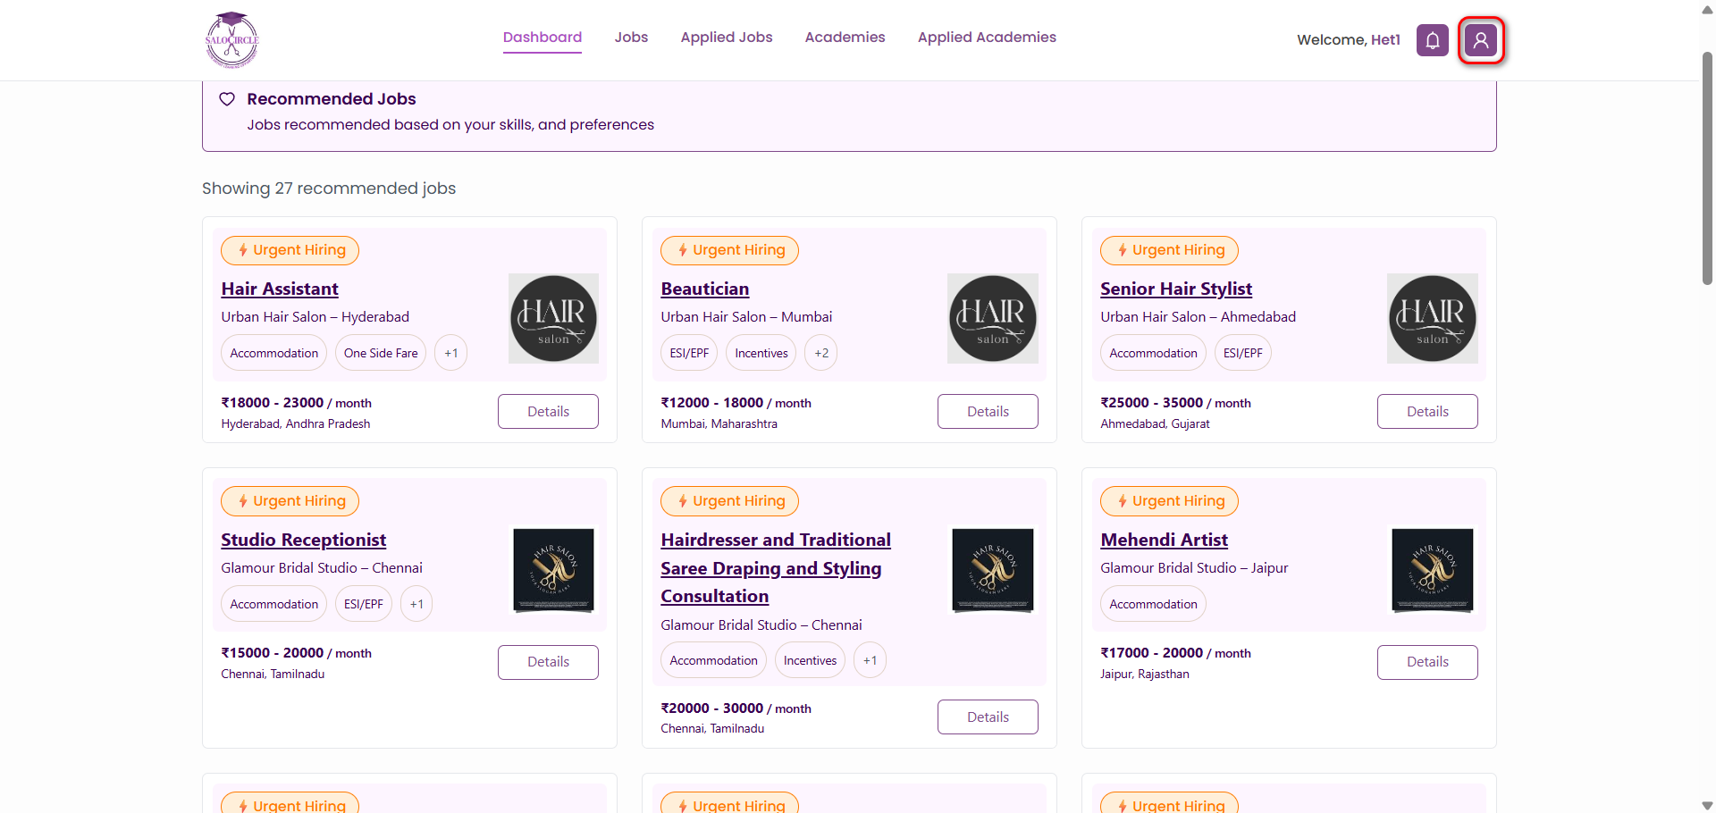The height and width of the screenshot is (813, 1716).
Task: Open Senior Hair Stylist job link
Action: click(1176, 289)
